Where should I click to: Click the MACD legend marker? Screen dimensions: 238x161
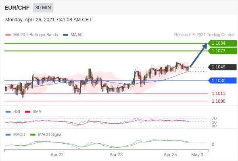8,134
